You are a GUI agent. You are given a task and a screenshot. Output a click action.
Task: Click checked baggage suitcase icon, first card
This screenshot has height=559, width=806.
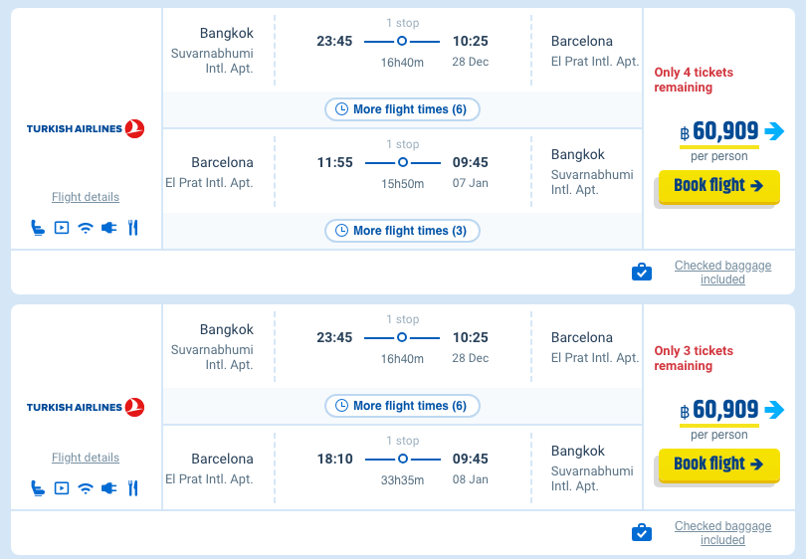642,272
